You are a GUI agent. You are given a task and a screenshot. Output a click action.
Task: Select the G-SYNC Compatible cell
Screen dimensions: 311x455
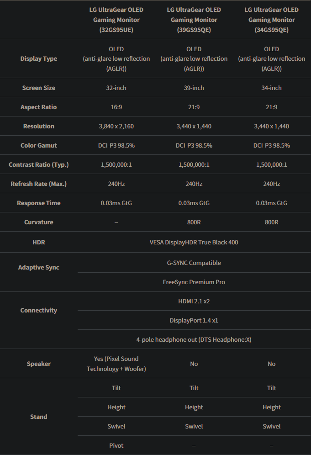pyautogui.click(x=194, y=263)
